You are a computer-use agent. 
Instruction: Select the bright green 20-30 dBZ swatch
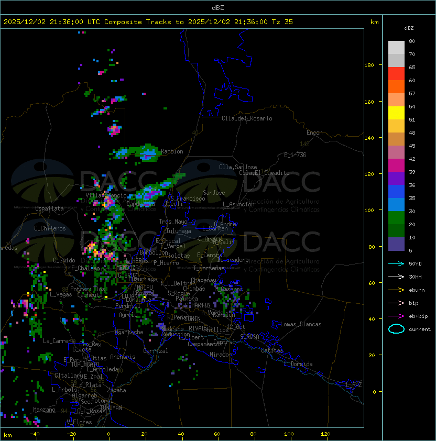click(x=396, y=218)
